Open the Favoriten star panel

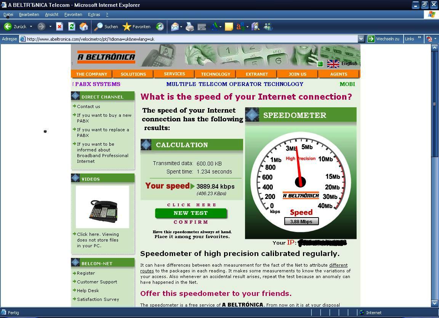pos(137,27)
